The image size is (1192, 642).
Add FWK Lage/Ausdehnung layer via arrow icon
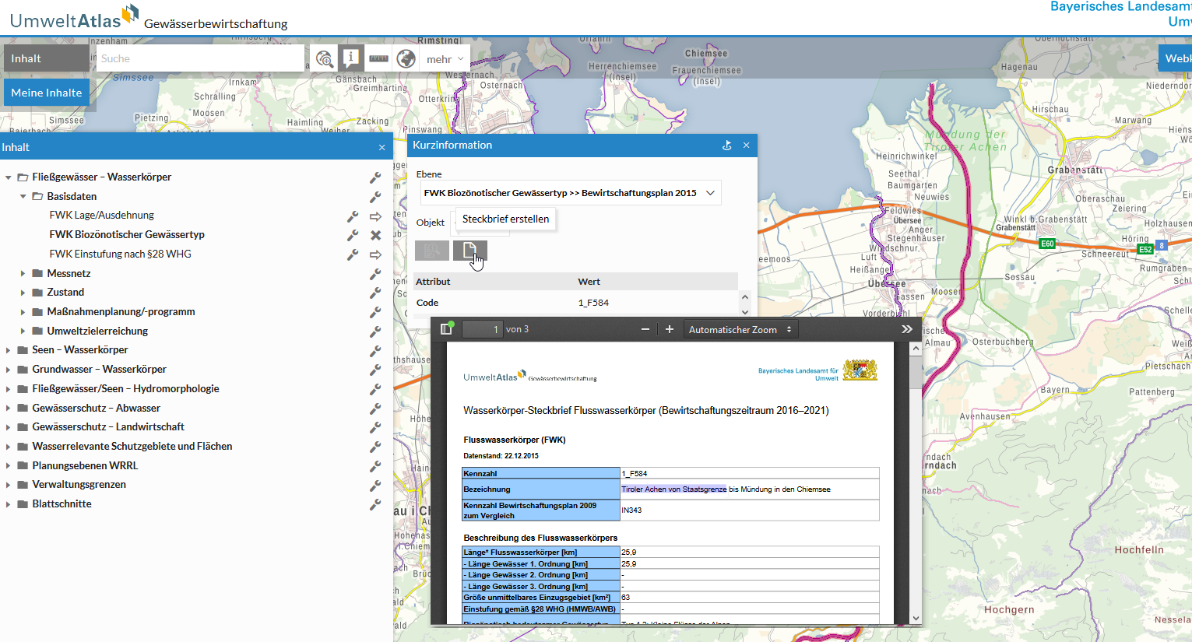pyautogui.click(x=375, y=216)
